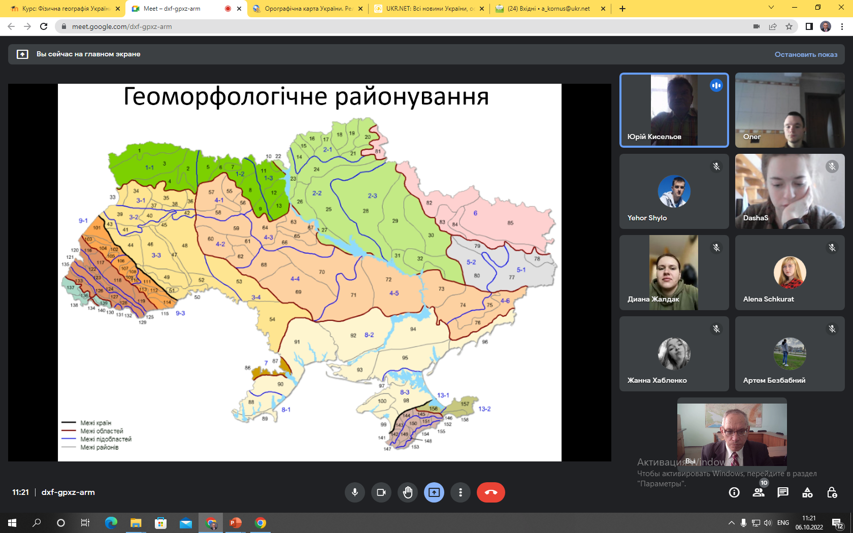Viewport: 853px width, 533px height.
Task: Bookmark this page with star icon
Action: pos(789,26)
